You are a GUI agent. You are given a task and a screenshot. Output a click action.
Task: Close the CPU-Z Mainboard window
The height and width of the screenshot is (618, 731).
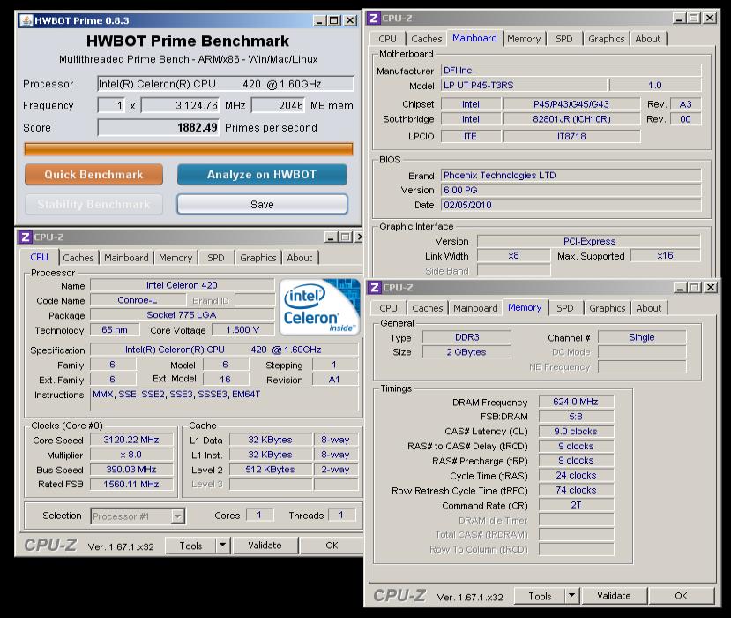710,19
